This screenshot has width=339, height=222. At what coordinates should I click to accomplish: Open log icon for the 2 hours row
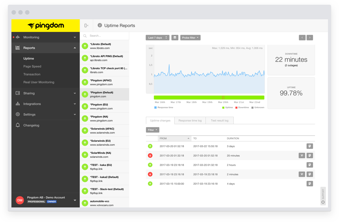[309, 165]
